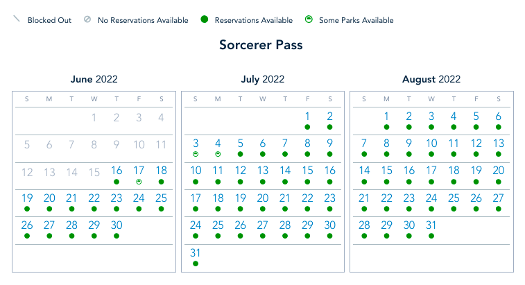This screenshot has height=285, width=525.
Task: Click the green Reservations Available legend dot
Action: [x=204, y=20]
